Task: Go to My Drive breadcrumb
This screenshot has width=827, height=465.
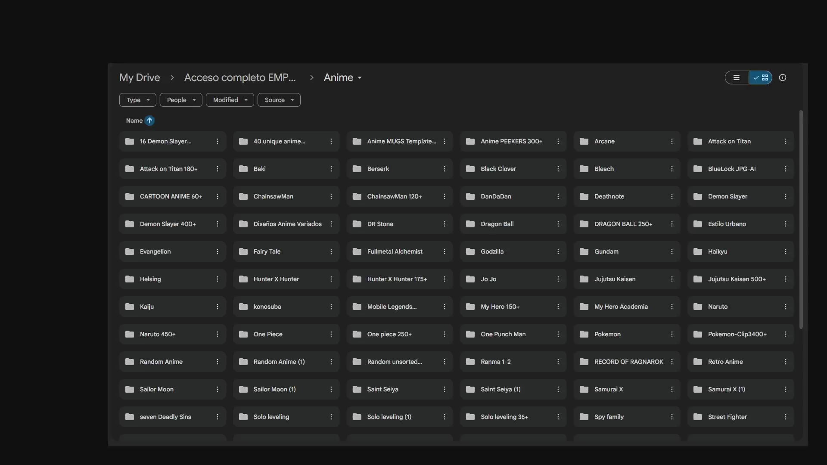Action: [x=140, y=77]
